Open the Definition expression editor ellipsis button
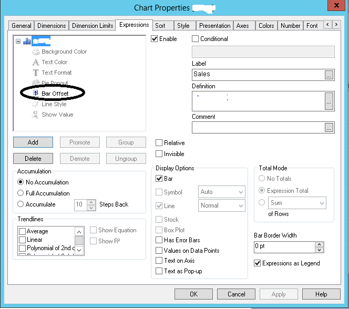349x309 pixels. pos(329,101)
